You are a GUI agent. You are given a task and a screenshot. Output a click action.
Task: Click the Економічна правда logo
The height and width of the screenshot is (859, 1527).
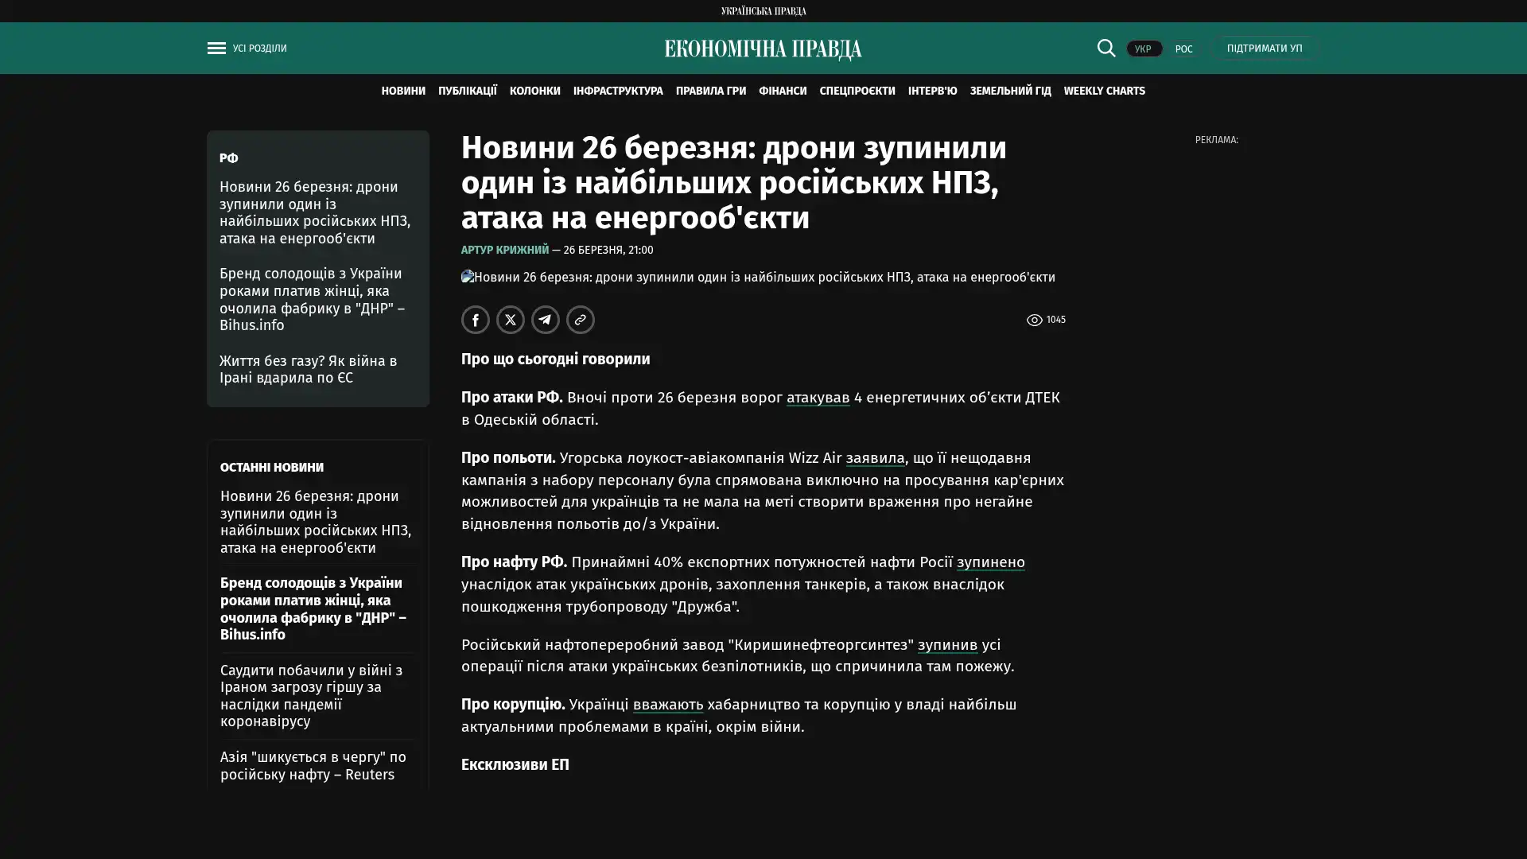763,49
